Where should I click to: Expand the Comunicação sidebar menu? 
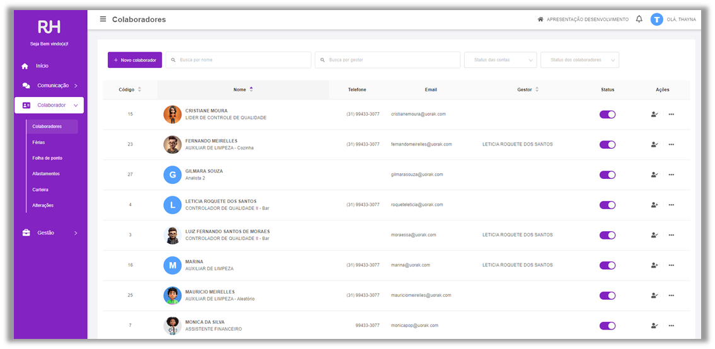point(50,85)
